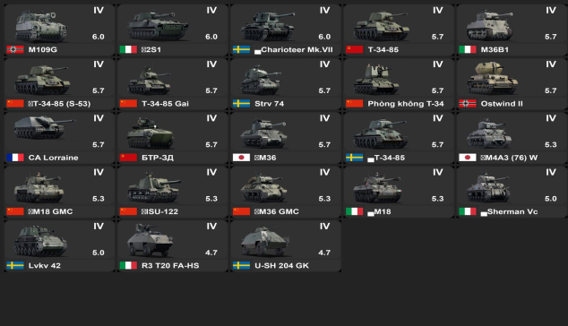
Task: Click the БТР-ЗД vehicle icon
Action: (x=151, y=133)
